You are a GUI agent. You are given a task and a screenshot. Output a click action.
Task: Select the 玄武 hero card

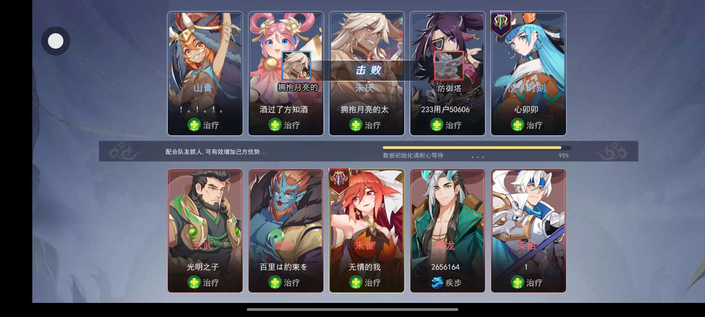coord(205,231)
